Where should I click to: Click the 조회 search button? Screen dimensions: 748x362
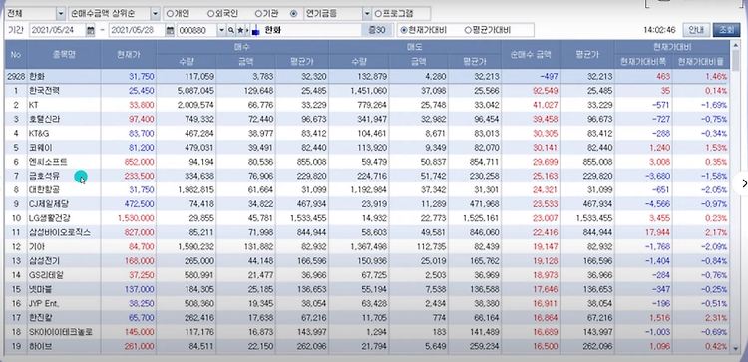tap(726, 30)
